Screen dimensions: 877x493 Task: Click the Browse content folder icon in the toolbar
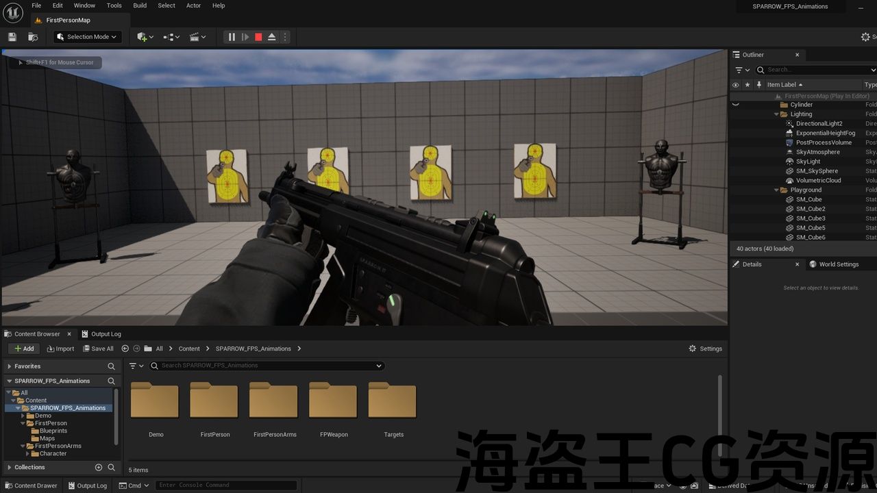click(33, 37)
